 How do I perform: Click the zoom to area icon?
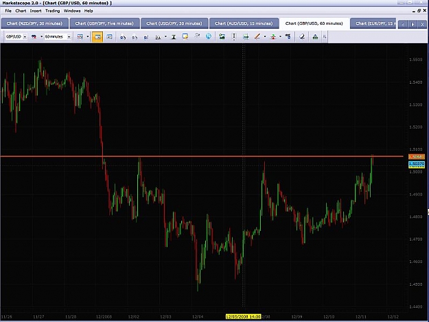tap(146, 36)
